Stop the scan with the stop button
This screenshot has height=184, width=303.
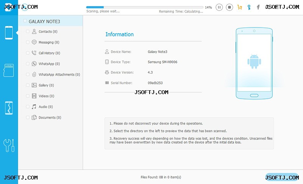tap(230, 7)
